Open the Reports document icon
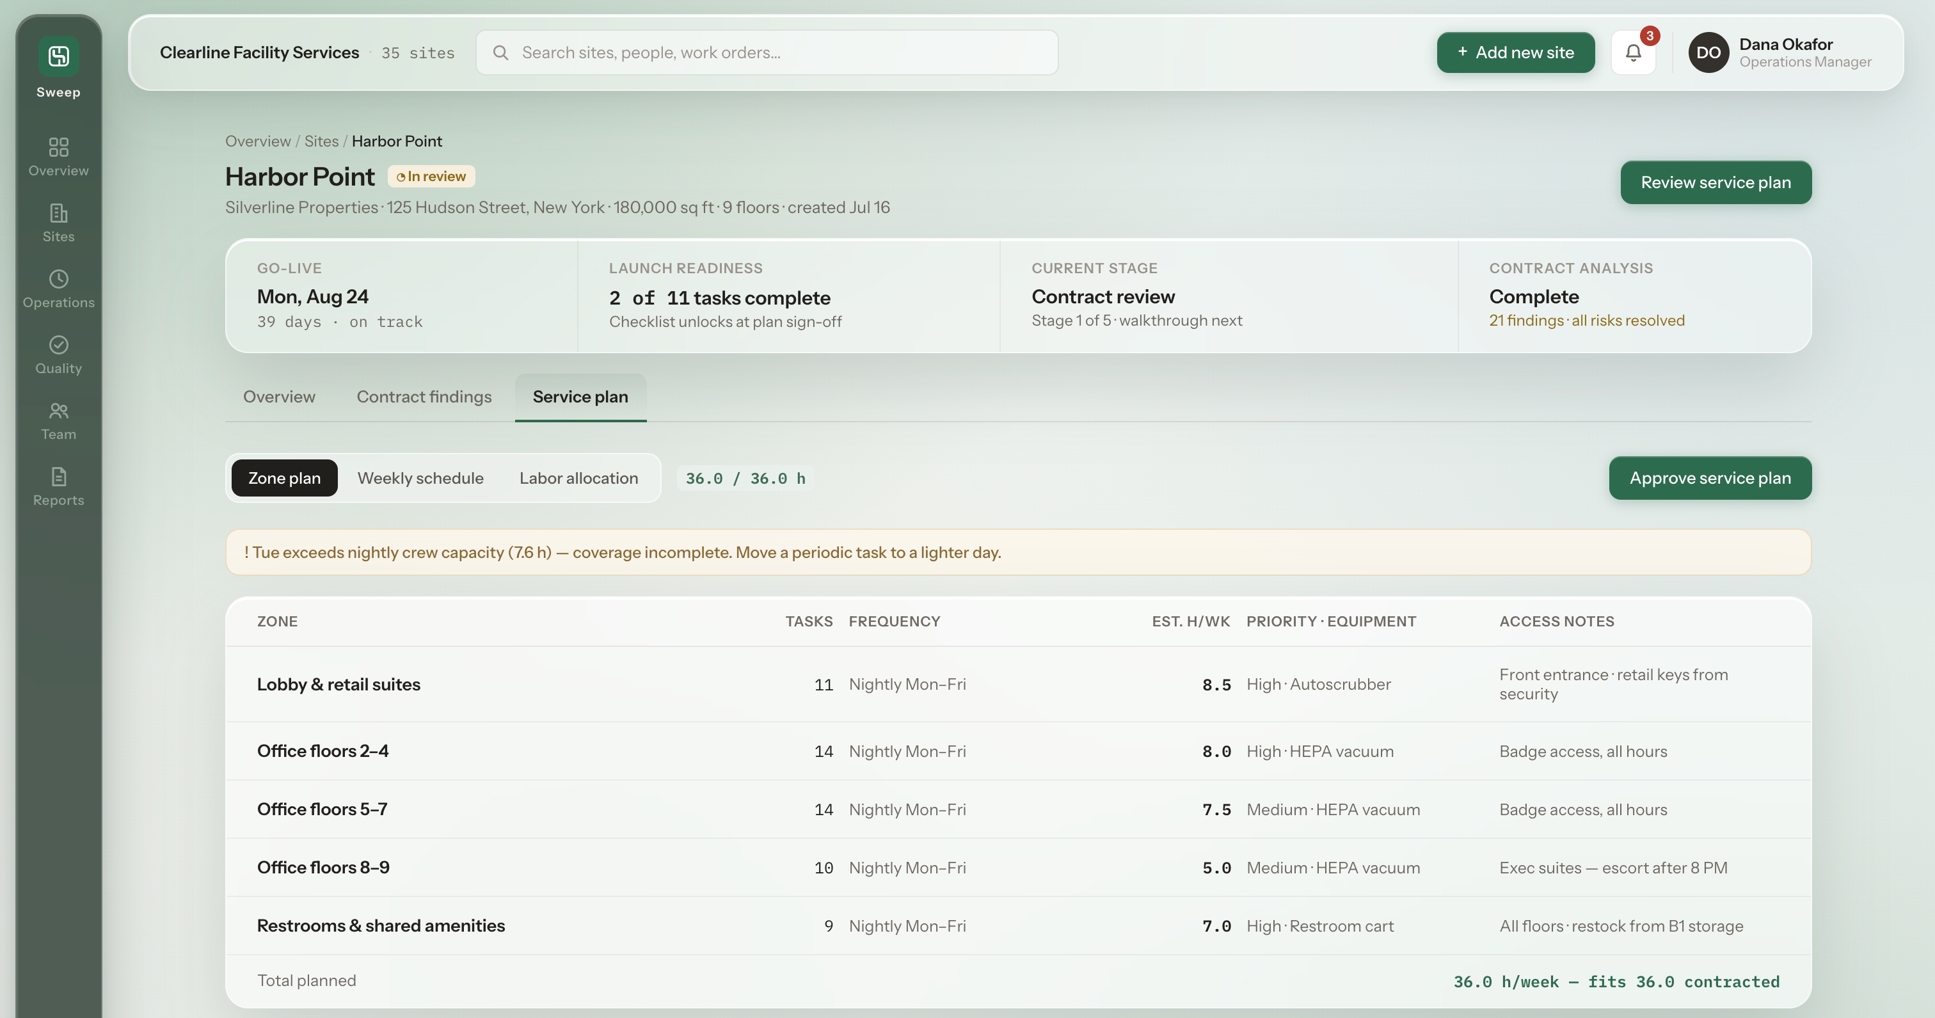The width and height of the screenshot is (1935, 1018). [59, 476]
